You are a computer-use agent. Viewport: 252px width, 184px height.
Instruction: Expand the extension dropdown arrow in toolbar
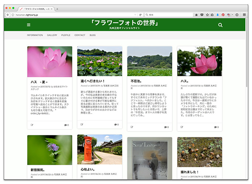232,15
